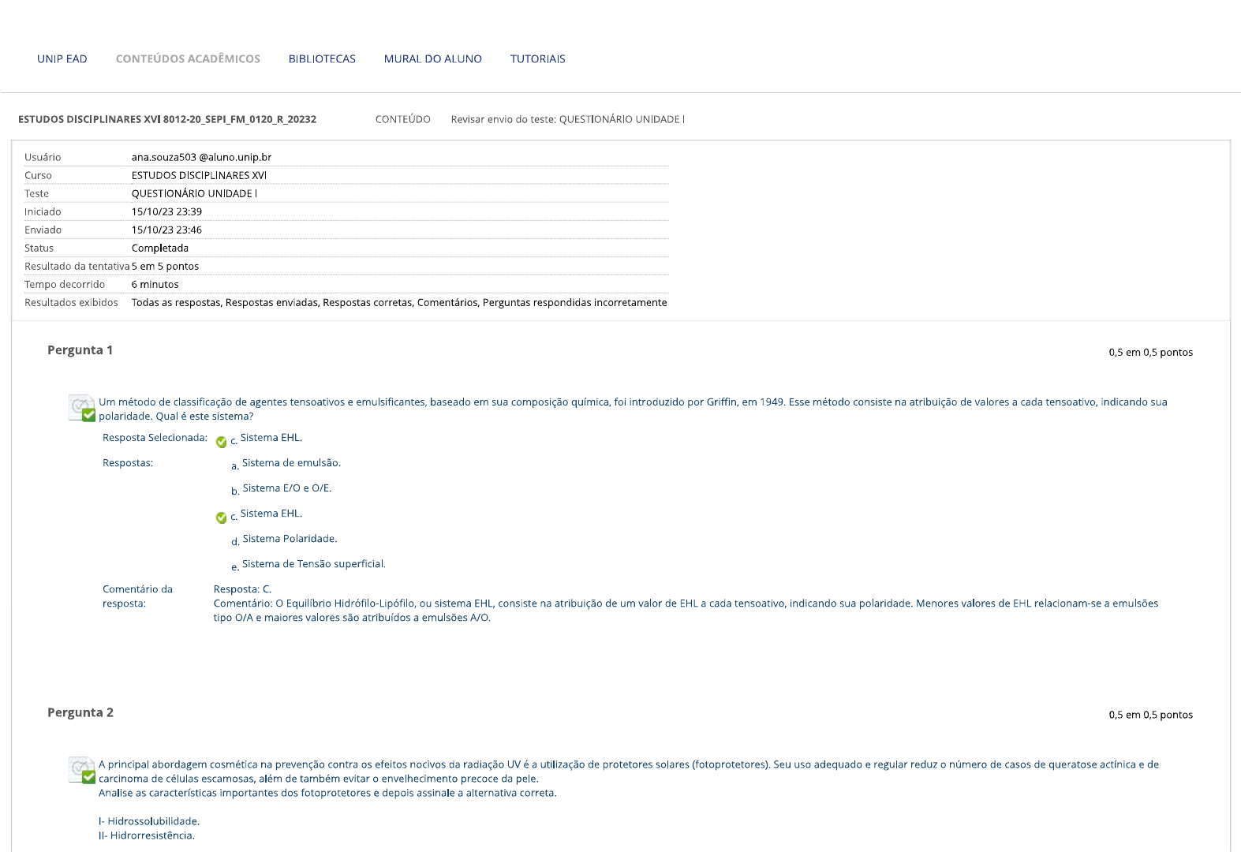Image resolution: width=1241 pixels, height=852 pixels.
Task: Click answer option a. Sistema de emulsão
Action: [290, 463]
